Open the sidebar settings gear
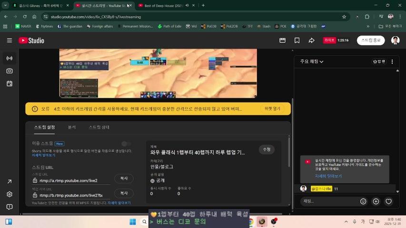The image size is (406, 228). 10,194
